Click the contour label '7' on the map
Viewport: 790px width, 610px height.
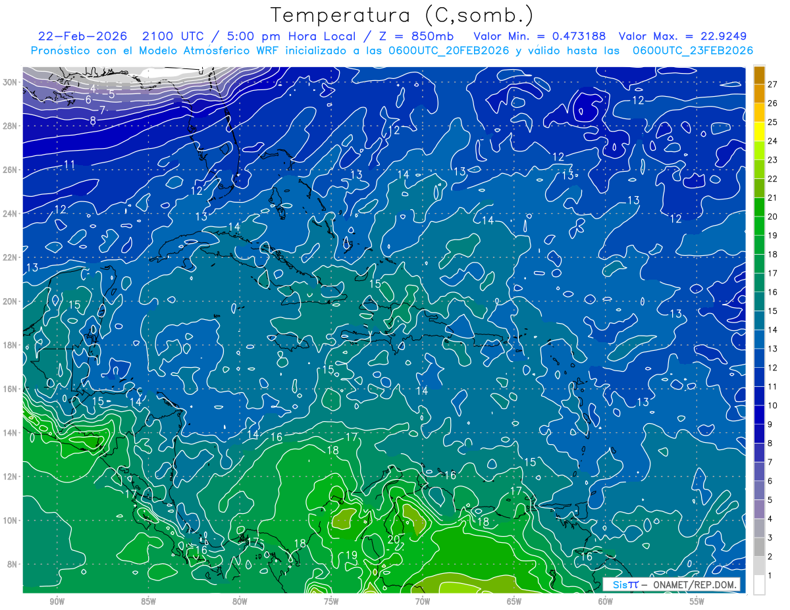pyautogui.click(x=102, y=110)
